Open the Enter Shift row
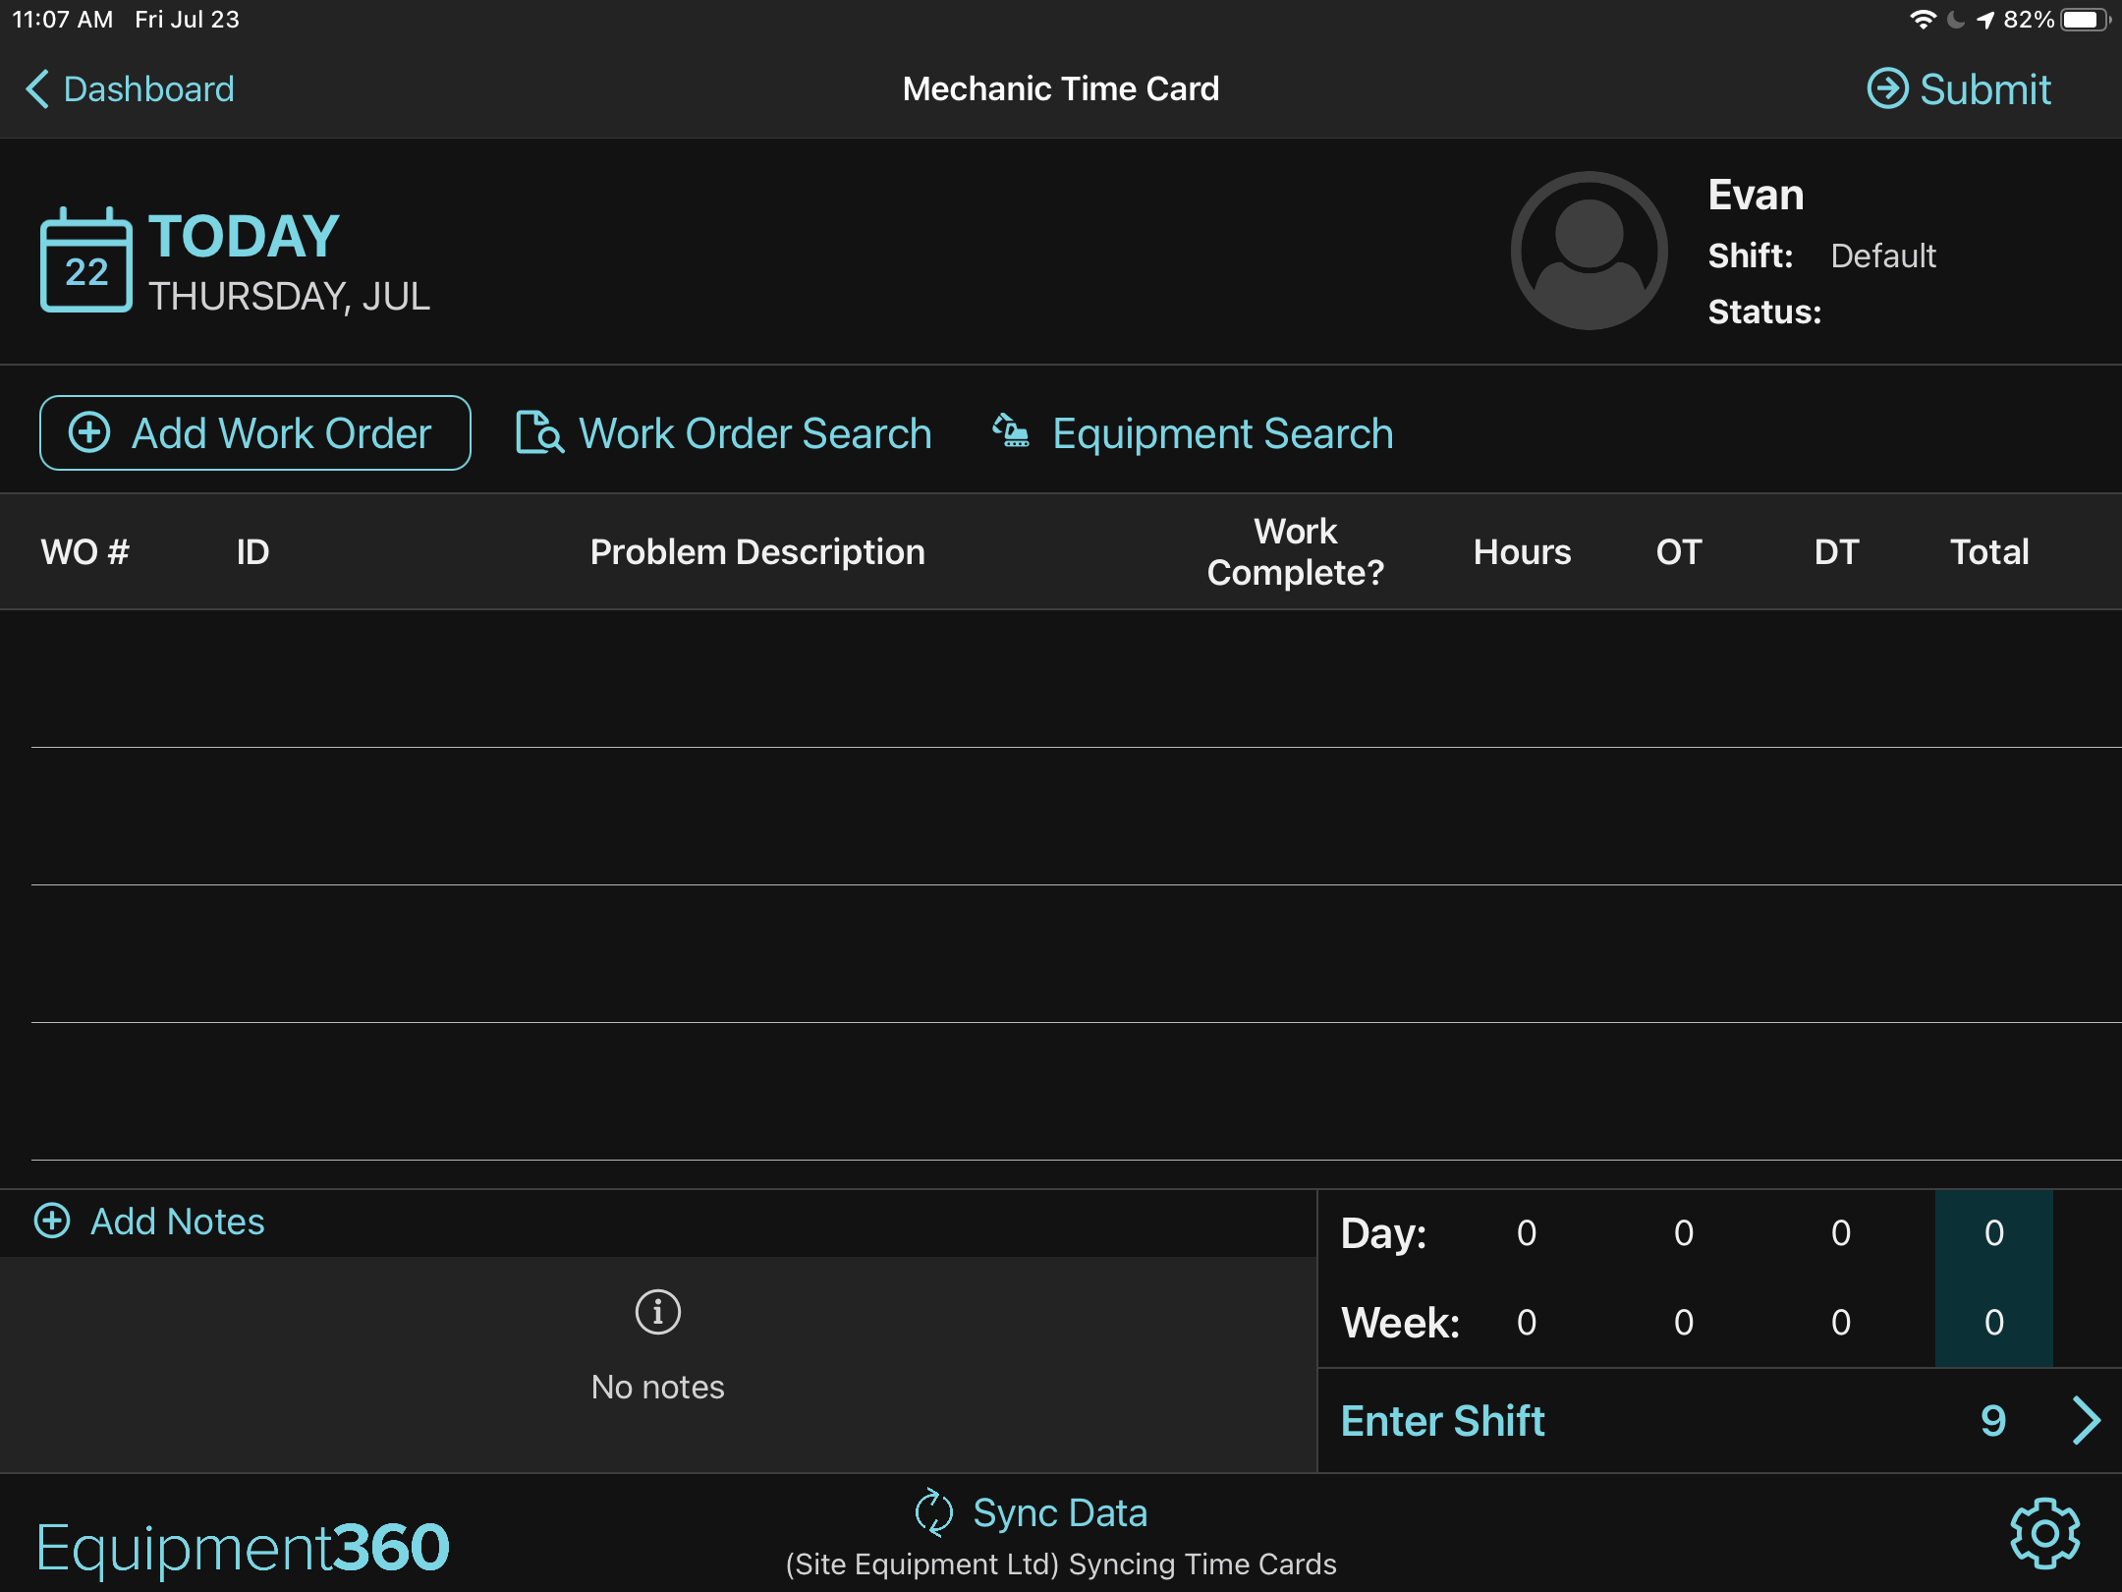The image size is (2122, 1592). click(1719, 1420)
